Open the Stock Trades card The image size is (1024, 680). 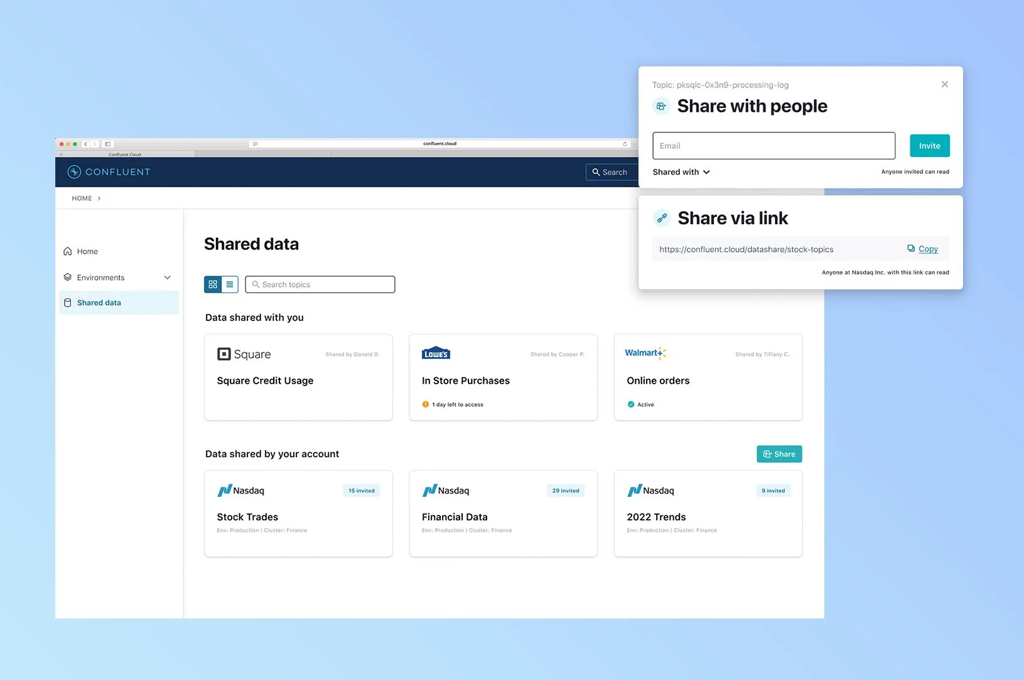(298, 514)
